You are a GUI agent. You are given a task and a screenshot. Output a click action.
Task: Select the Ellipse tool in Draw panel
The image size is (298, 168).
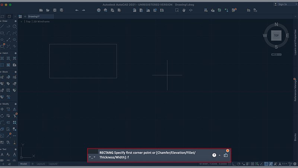coord(15,40)
